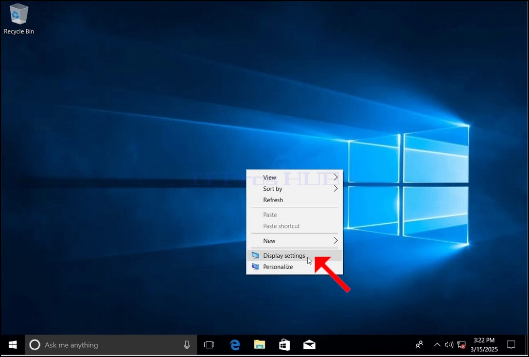Click the Ask me anything search box
529x357 pixels.
point(111,345)
